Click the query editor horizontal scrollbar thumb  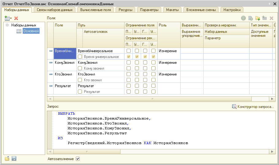tap(87, 152)
